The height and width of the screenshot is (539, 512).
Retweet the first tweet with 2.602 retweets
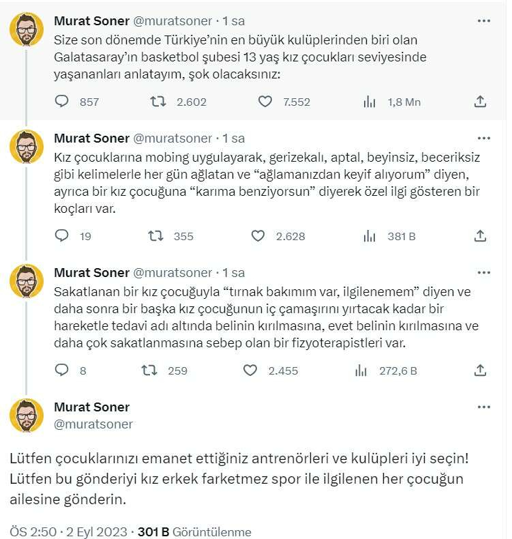pyautogui.click(x=157, y=102)
